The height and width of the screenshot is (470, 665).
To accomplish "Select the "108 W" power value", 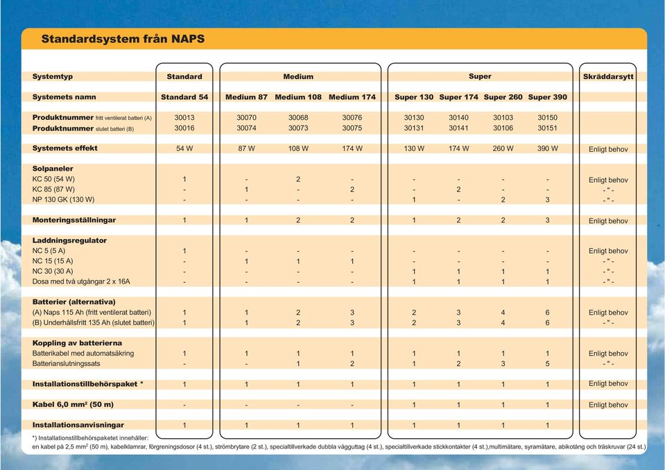I will pos(298,149).
